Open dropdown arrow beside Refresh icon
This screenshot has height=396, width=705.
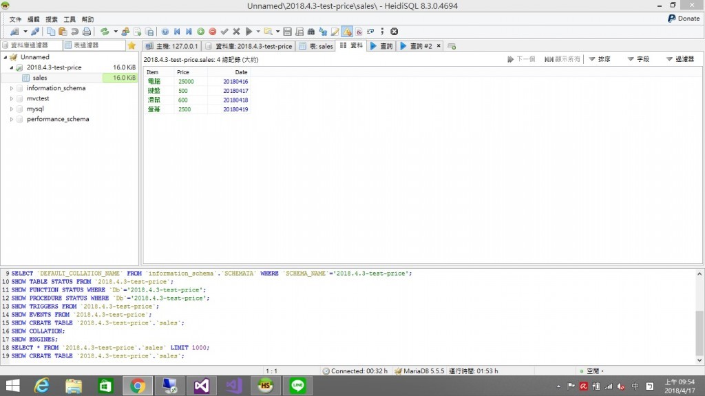click(x=116, y=32)
